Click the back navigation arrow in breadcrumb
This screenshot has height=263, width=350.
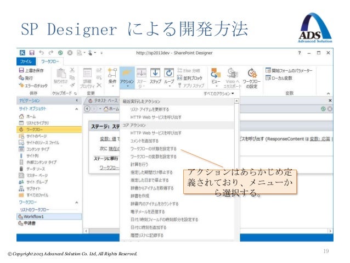pos(87,109)
